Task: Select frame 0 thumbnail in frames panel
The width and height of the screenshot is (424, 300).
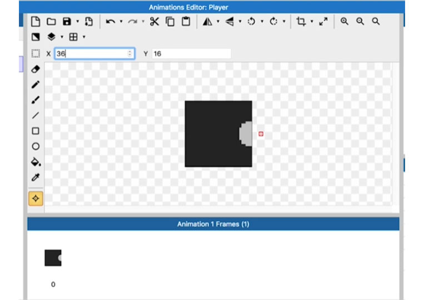Action: pos(53,258)
